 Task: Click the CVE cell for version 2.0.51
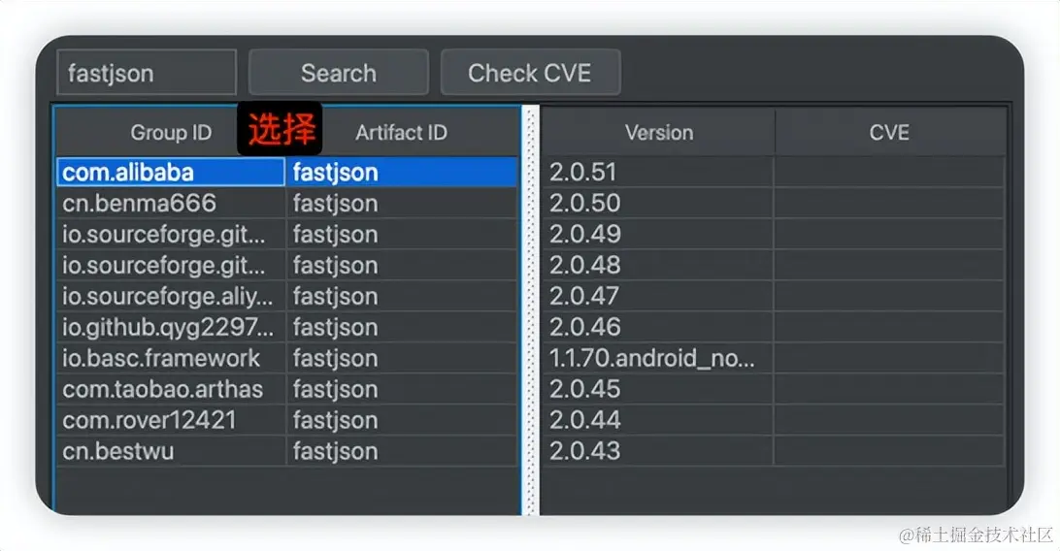click(x=889, y=173)
